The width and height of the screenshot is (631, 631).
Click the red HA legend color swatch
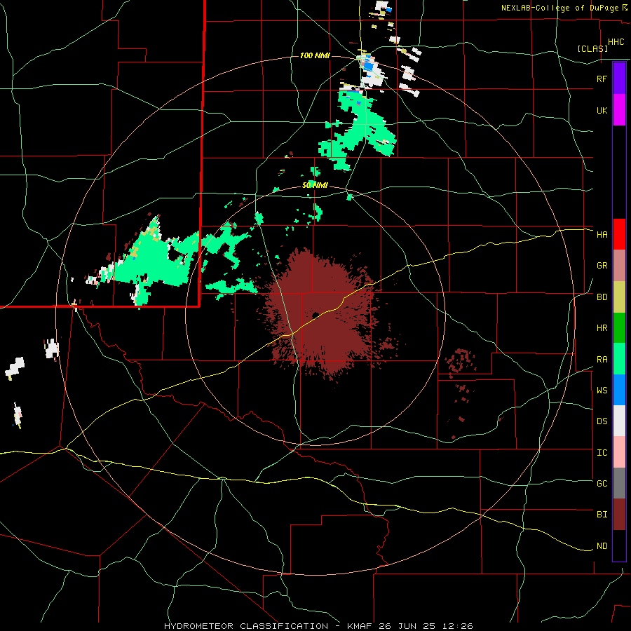619,234
